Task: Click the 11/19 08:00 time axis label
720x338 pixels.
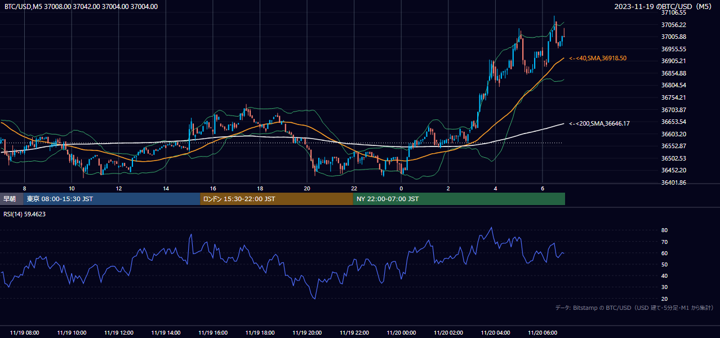Action: (x=25, y=332)
